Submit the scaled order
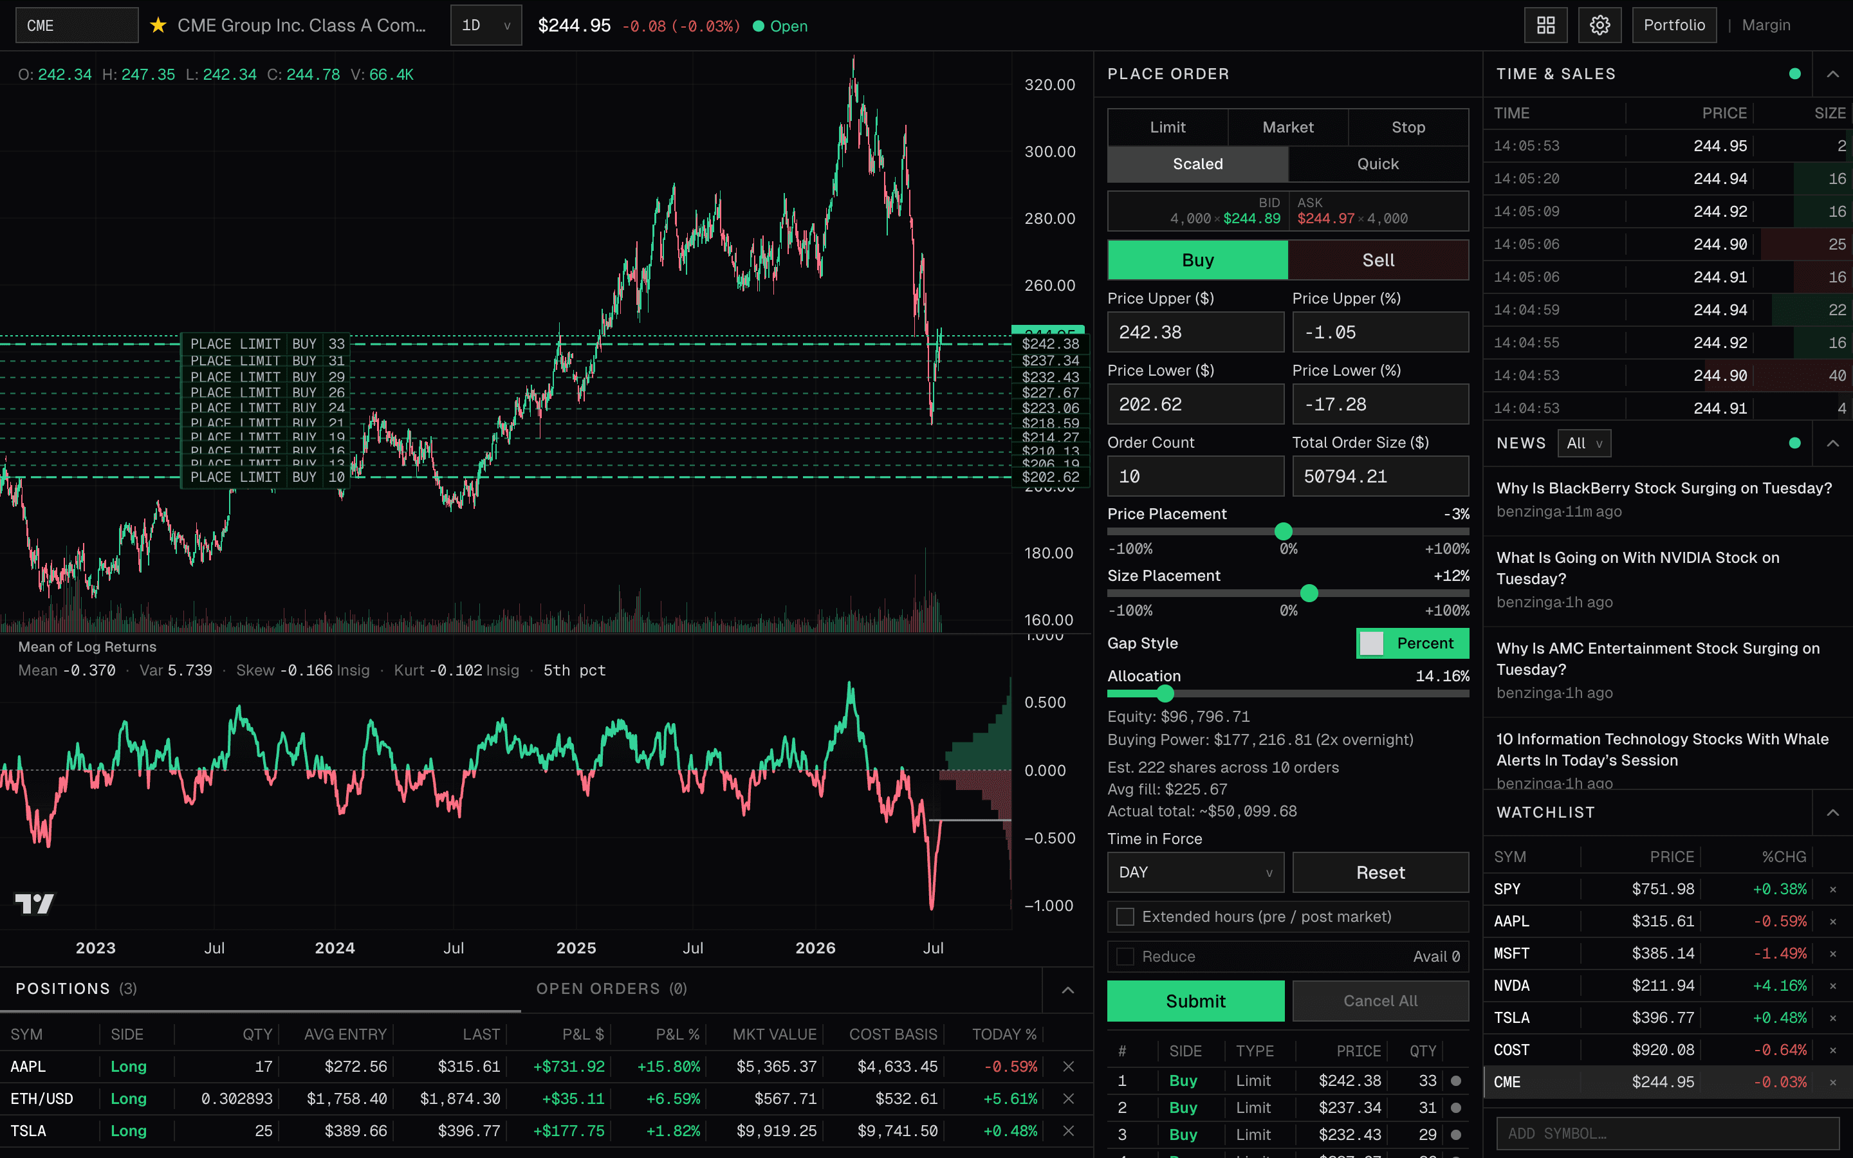The height and width of the screenshot is (1158, 1853). (x=1195, y=1001)
